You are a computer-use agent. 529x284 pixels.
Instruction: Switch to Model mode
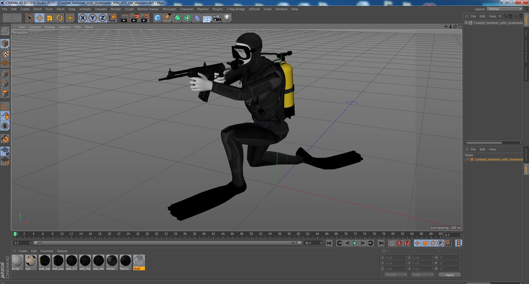(5, 43)
